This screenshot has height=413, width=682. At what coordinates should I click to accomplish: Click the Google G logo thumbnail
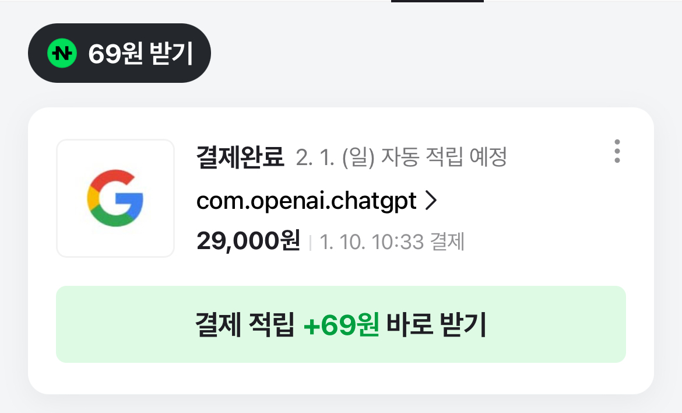(115, 198)
